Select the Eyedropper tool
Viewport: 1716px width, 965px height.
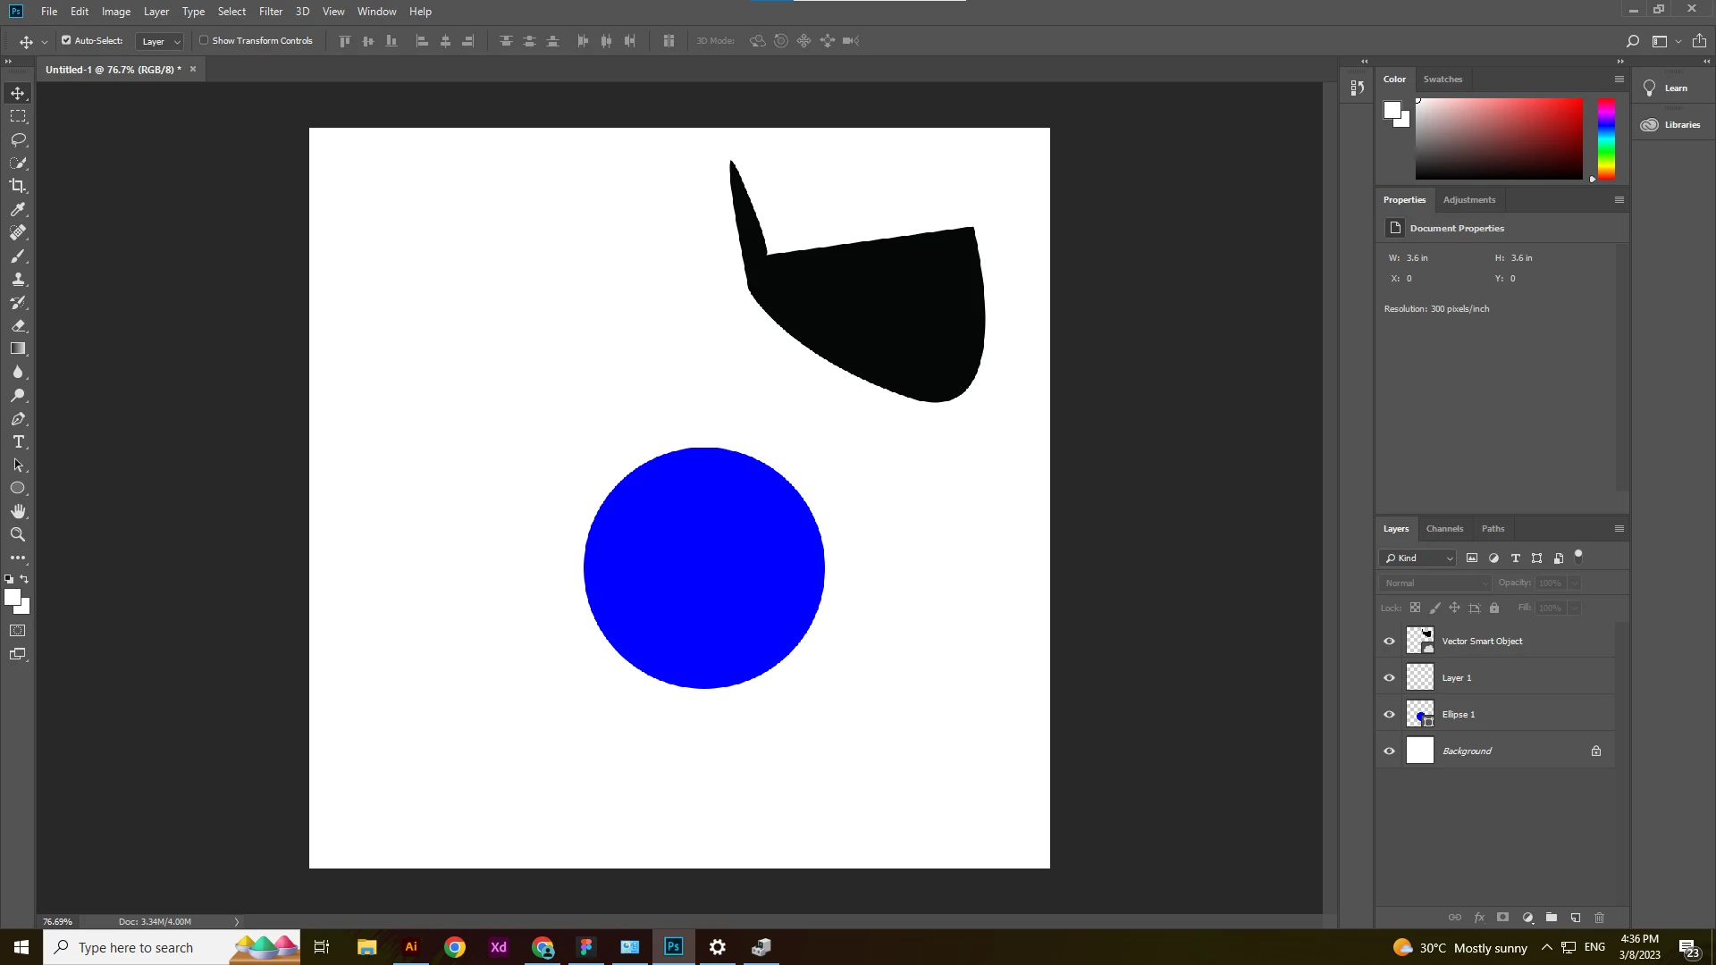18,209
